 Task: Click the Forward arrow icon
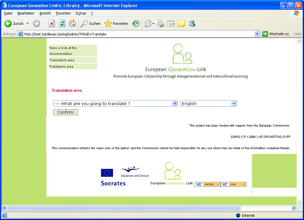pyautogui.click(x=36, y=24)
